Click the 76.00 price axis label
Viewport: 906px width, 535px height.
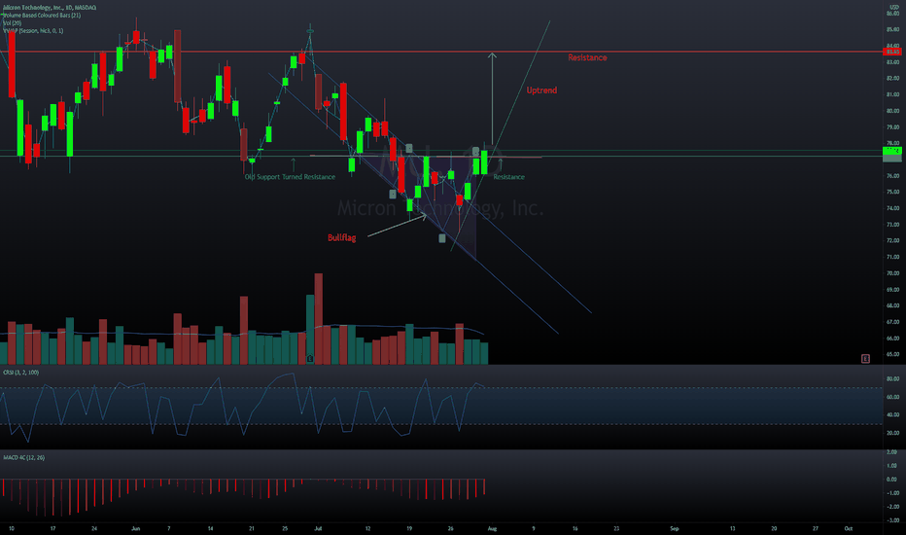(892, 176)
